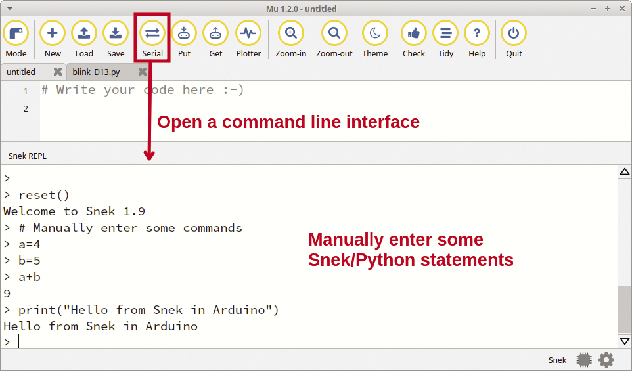Click the Snek mode label in status bar
The height and width of the screenshot is (371, 632).
(x=557, y=360)
